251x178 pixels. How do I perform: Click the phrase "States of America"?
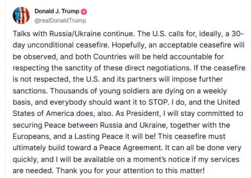(37, 114)
